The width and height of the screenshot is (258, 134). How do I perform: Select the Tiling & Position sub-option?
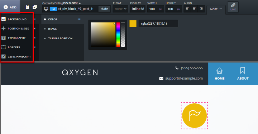[x=60, y=38]
